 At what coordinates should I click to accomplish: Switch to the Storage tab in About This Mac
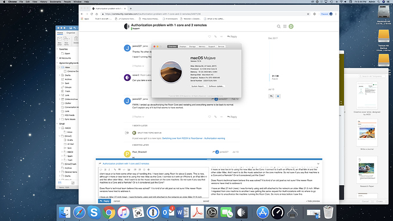point(193,47)
